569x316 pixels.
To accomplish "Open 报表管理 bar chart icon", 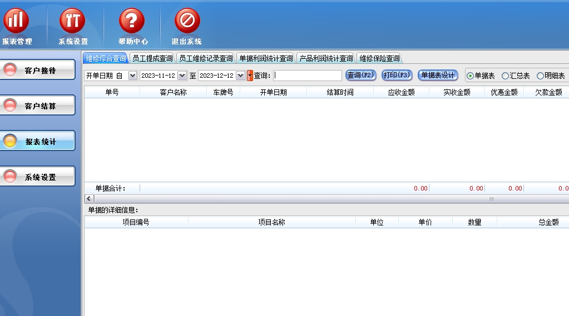I will [x=16, y=21].
